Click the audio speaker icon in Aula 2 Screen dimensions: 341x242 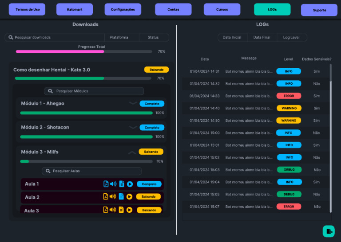[113, 197]
